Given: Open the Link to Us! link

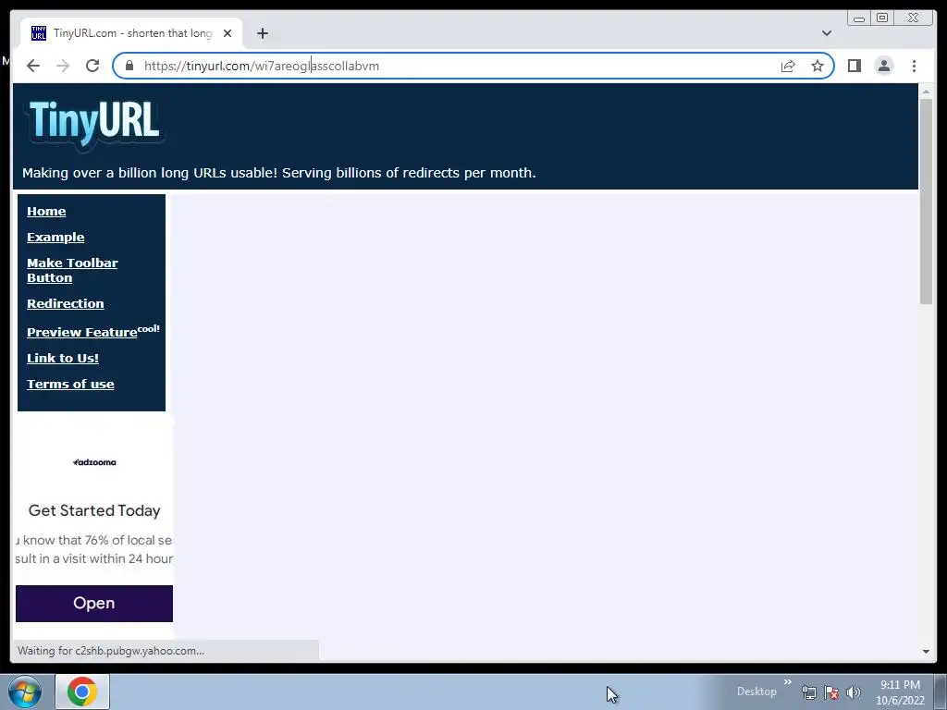Looking at the screenshot, I should (x=63, y=358).
